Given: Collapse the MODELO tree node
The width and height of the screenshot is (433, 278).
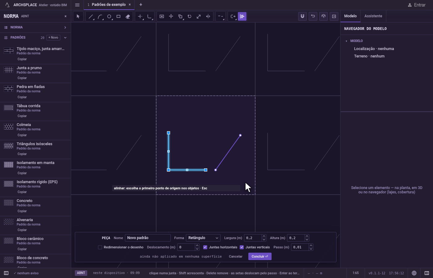Looking at the screenshot, I should 346,41.
